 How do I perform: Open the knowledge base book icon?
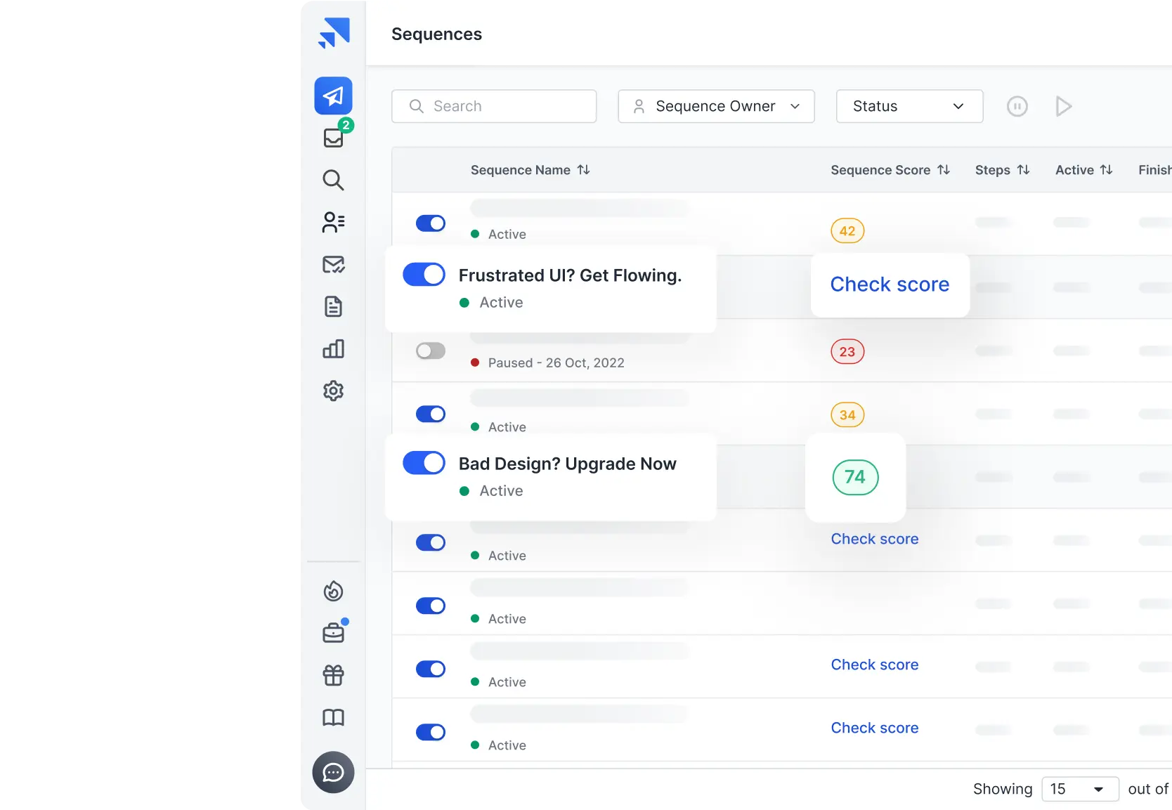(x=333, y=717)
